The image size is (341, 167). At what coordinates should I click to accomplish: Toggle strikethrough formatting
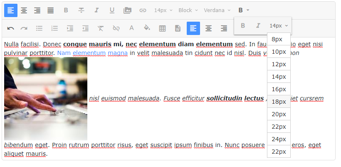pyautogui.click(x=82, y=10)
